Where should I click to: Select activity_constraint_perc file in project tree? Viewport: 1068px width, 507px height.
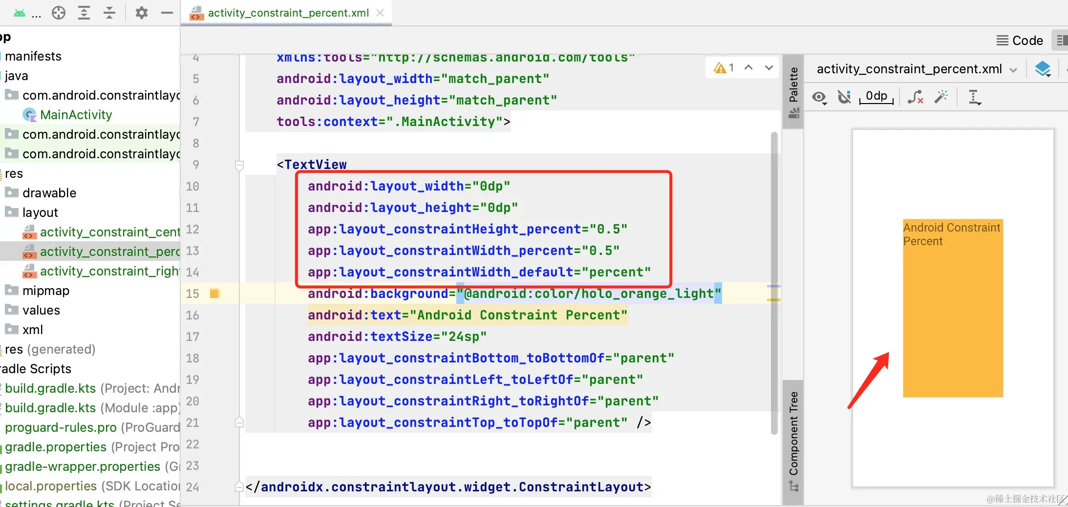[110, 252]
